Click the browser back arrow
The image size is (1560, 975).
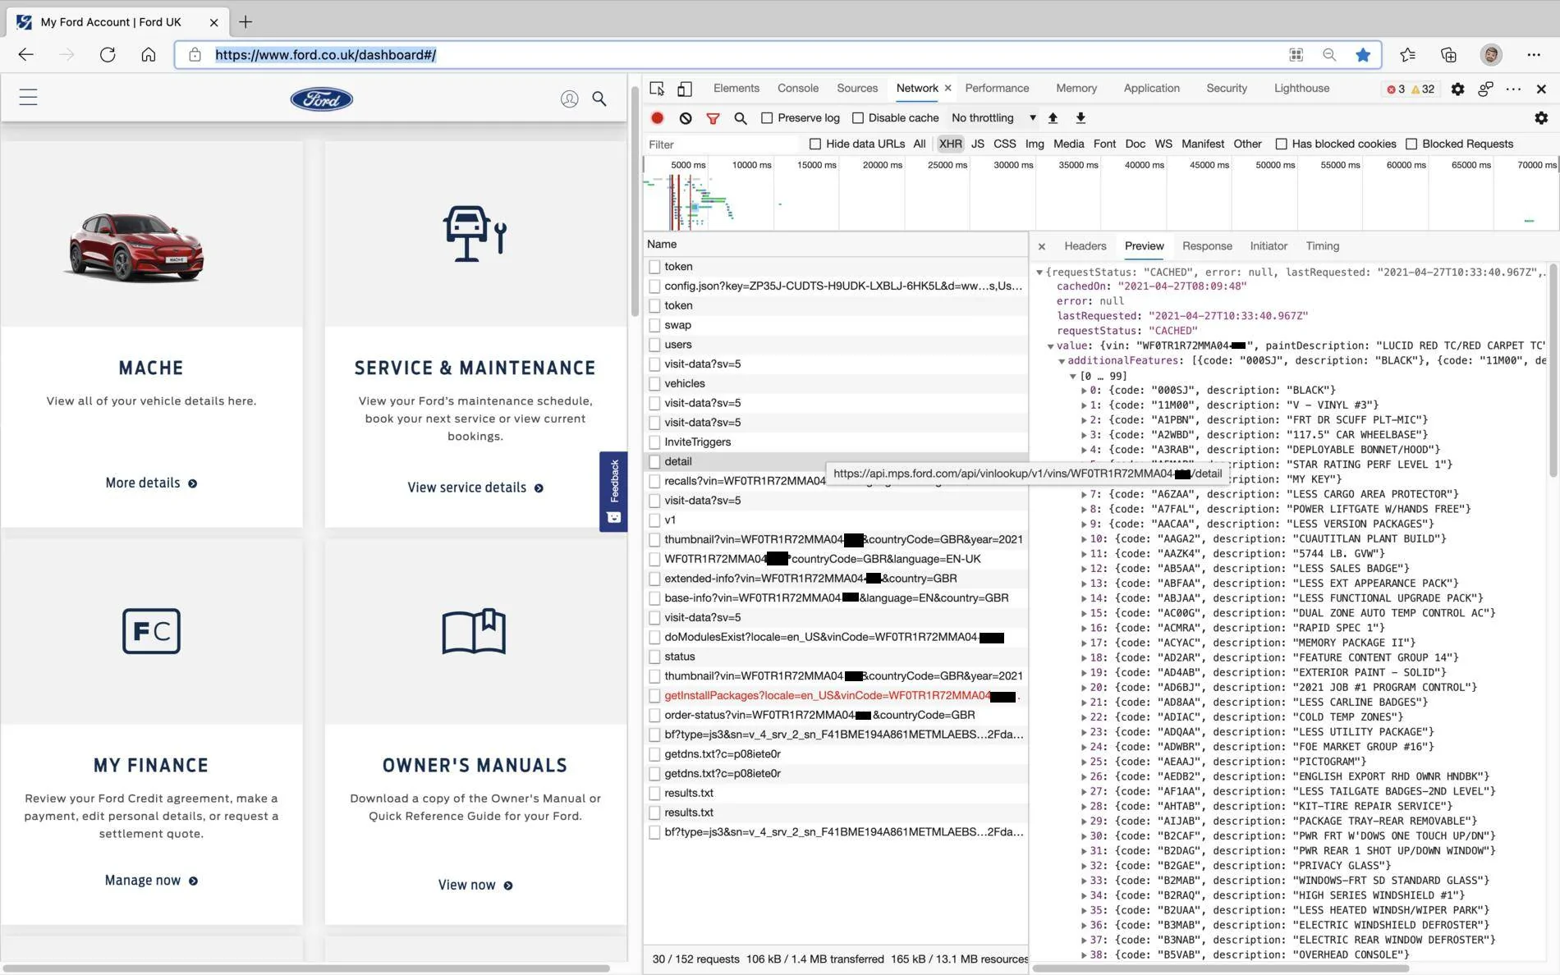point(25,55)
